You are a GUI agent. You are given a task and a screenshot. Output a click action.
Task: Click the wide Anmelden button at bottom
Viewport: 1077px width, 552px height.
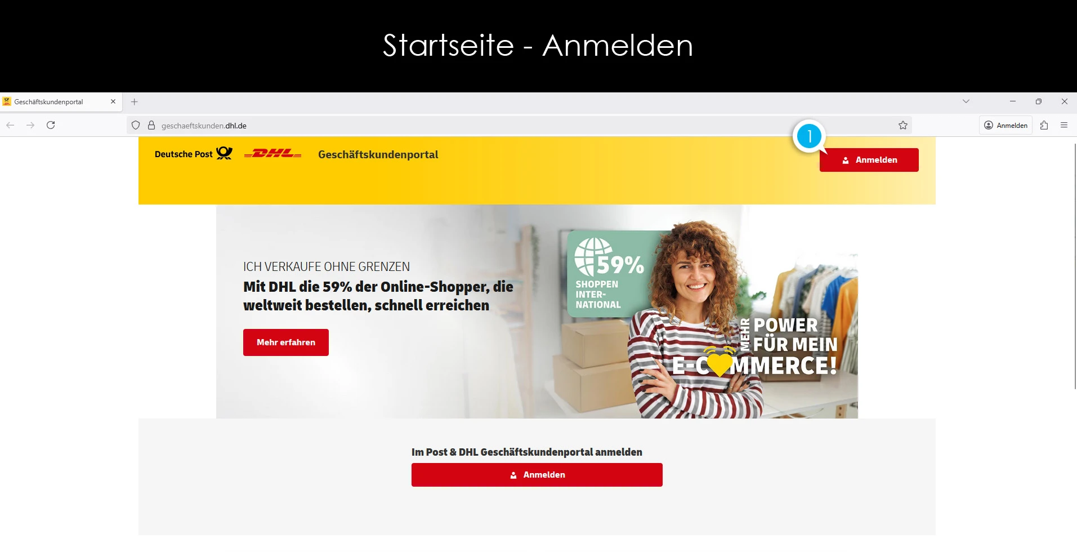[x=537, y=475]
